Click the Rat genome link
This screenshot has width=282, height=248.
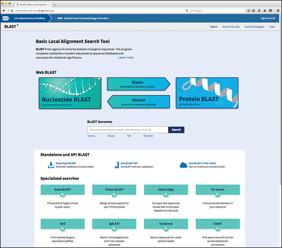[x=129, y=136]
